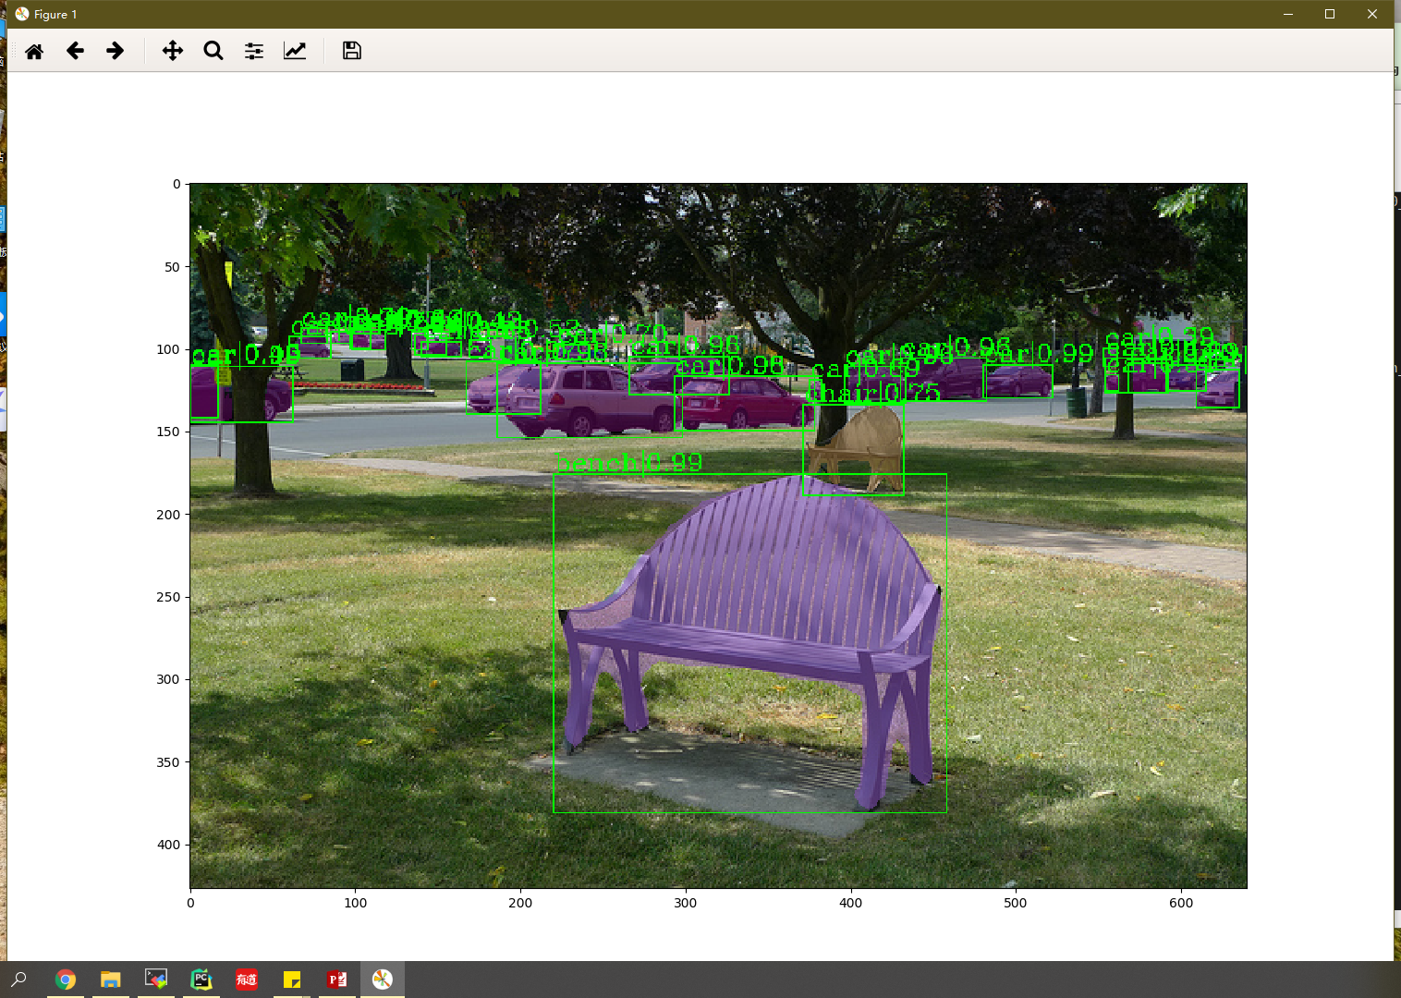Go back to the previous view

pos(75,51)
